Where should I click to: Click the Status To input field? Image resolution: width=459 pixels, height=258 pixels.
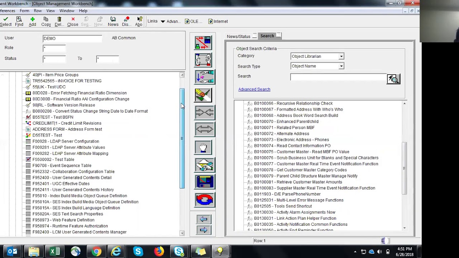(108, 59)
